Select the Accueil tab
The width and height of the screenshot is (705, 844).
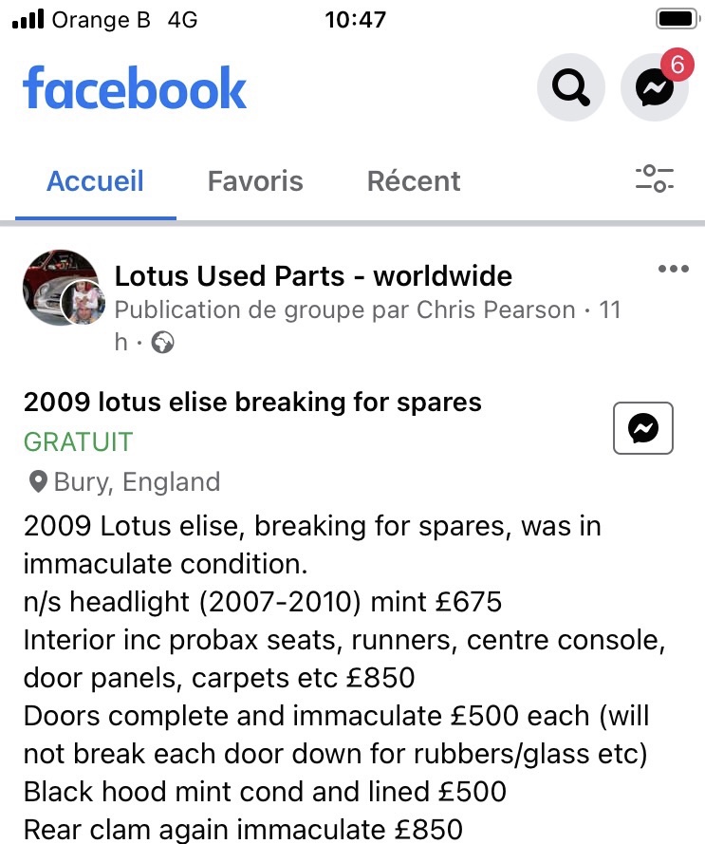click(95, 181)
